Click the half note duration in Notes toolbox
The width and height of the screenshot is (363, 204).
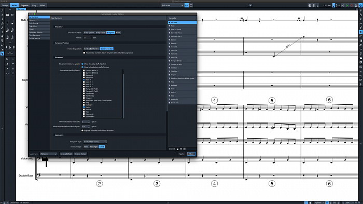point(7,23)
